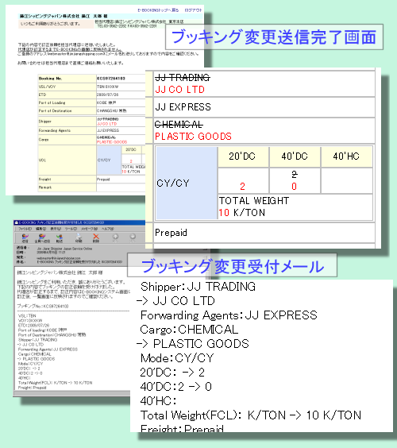Click 'JJ EXPRESS' in the enlarged table
Image resolution: width=397 pixels, height=448 pixels.
click(x=183, y=107)
